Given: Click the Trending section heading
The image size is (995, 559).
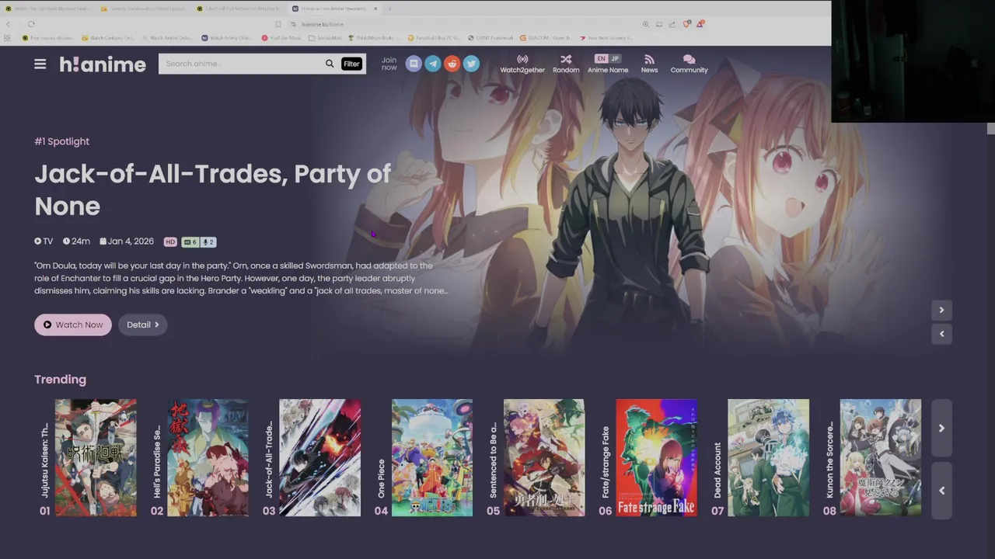Looking at the screenshot, I should pyautogui.click(x=60, y=380).
